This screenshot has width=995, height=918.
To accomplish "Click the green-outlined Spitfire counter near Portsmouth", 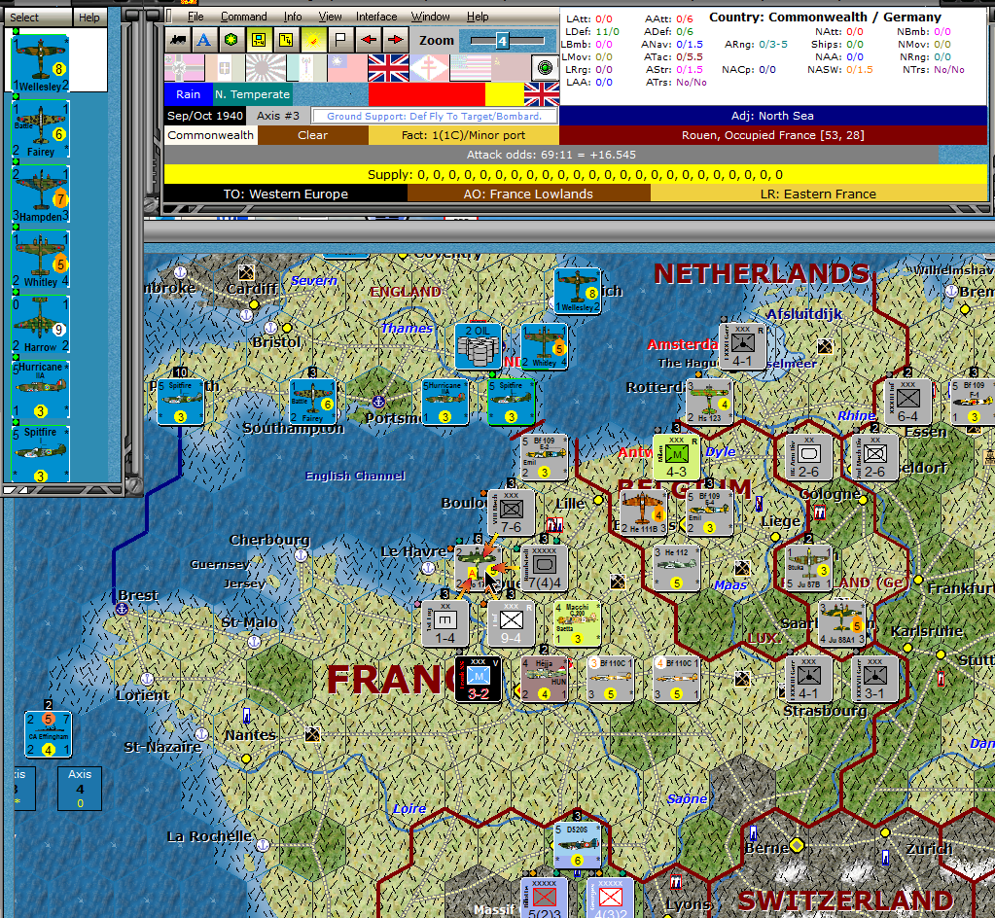I will tap(511, 403).
